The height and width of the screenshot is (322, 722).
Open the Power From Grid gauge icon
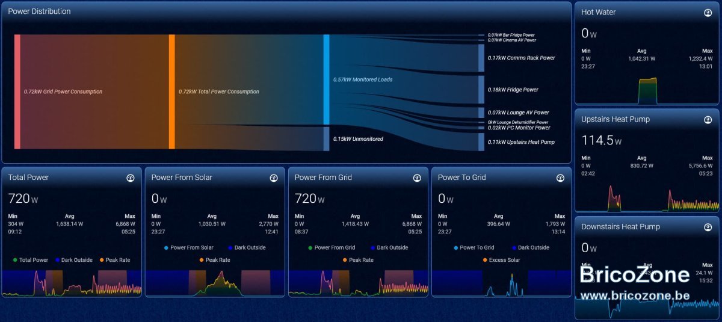point(417,178)
